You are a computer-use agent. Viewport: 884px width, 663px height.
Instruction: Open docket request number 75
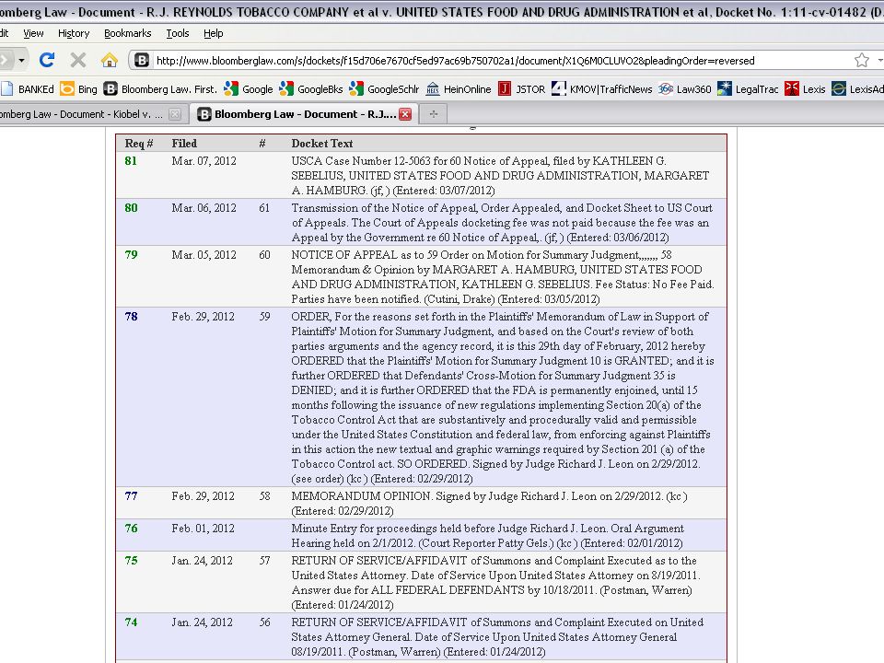[131, 560]
